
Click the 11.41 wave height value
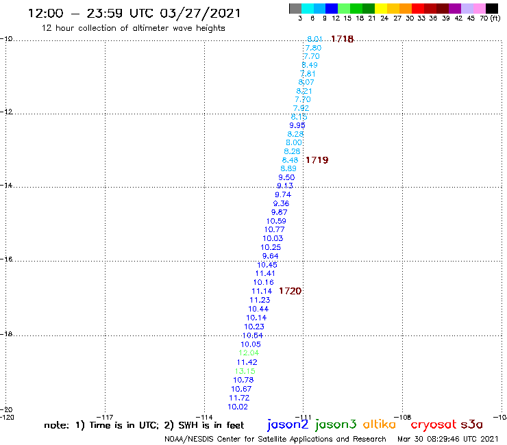click(x=265, y=273)
